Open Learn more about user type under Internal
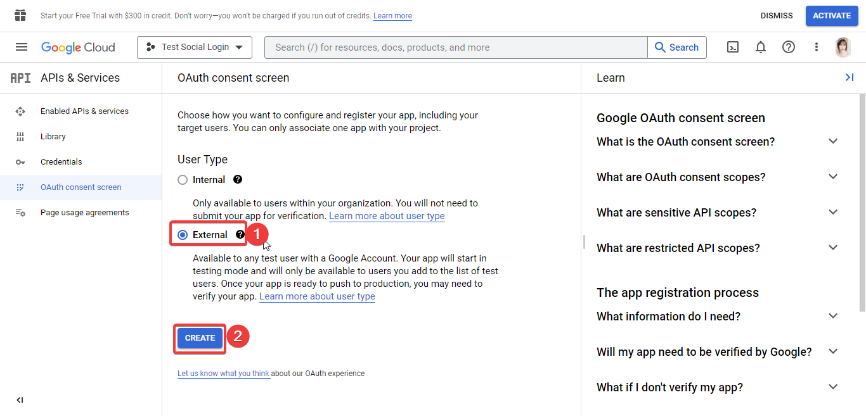The width and height of the screenshot is (866, 416). 387,216
